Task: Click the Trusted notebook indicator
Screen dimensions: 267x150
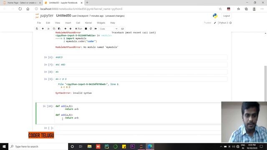Action: pyautogui.click(x=207, y=23)
